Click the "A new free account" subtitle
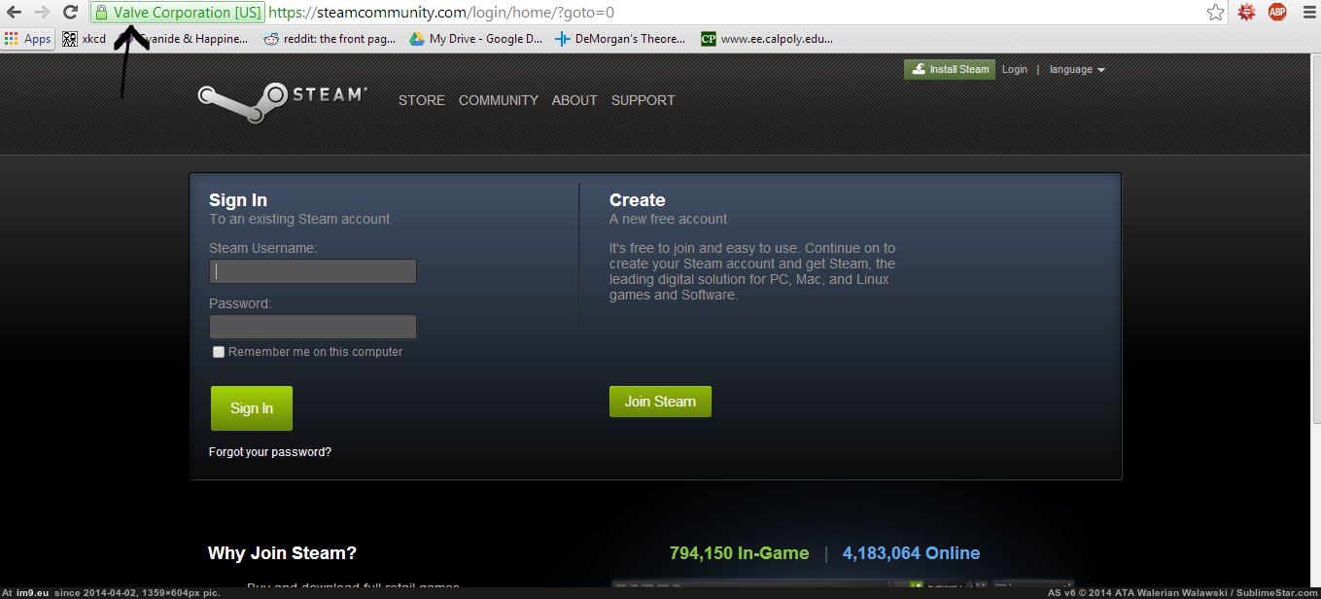Screen dimensions: 1321x599 (x=668, y=219)
